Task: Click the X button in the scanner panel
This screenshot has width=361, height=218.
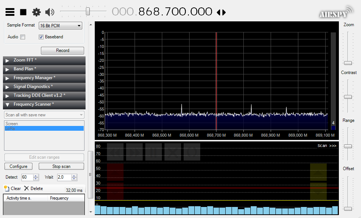Action: coord(173,152)
